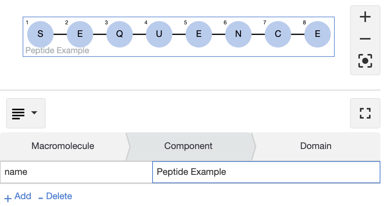Select residue U at position 4
Viewport: 385px width, 206px height.
[x=159, y=34]
